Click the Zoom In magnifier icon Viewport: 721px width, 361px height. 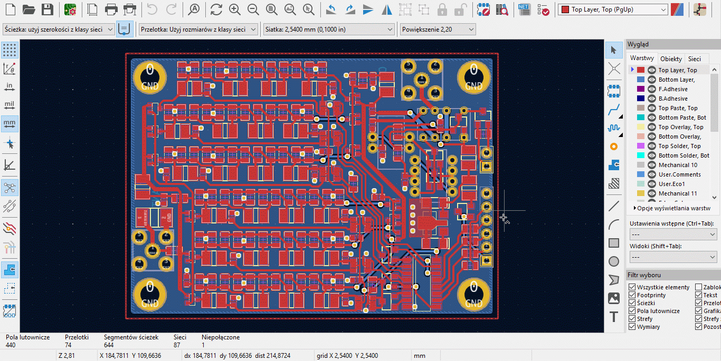(235, 9)
